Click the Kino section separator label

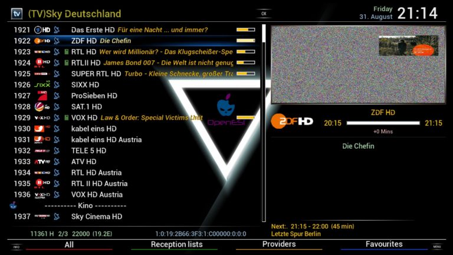tap(86, 205)
